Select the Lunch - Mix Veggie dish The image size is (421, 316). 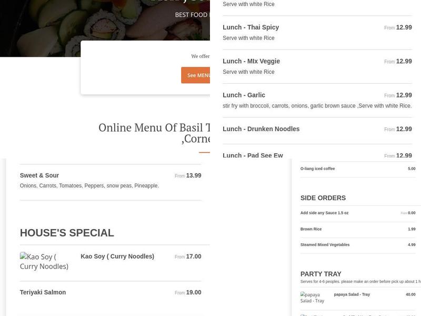pyautogui.click(x=252, y=61)
